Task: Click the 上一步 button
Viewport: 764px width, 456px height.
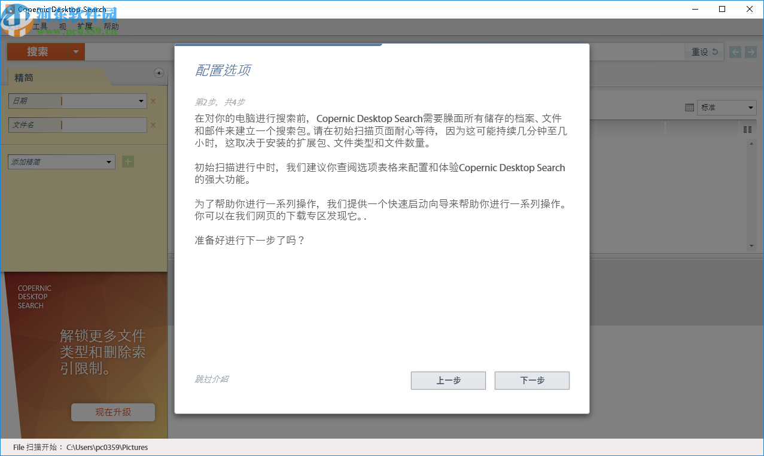Action: point(448,380)
